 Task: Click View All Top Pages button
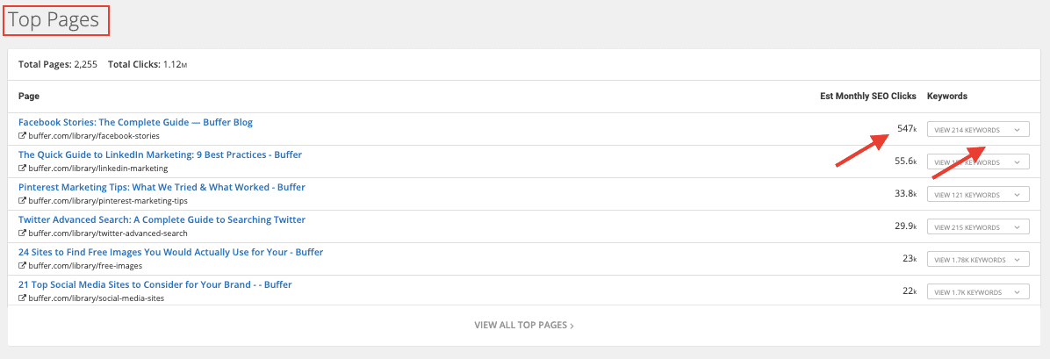(524, 325)
